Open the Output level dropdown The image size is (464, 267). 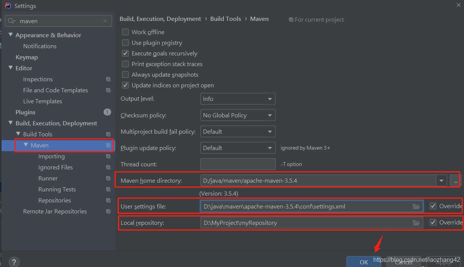(x=238, y=99)
